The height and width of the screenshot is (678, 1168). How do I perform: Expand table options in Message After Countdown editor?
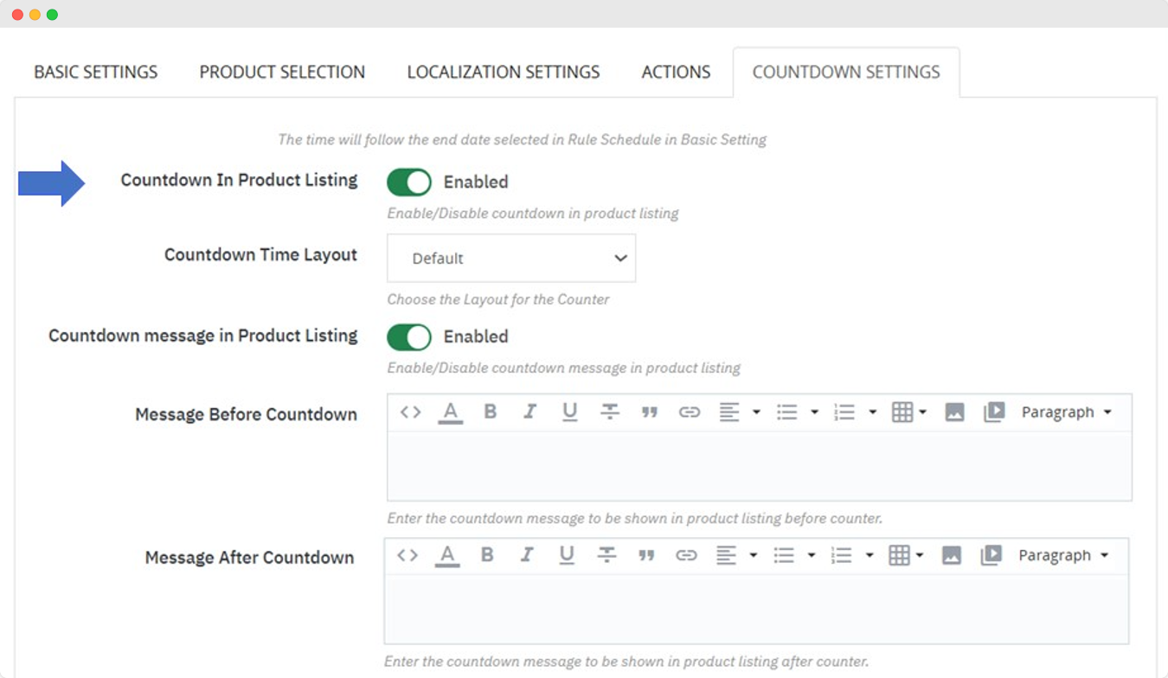point(906,555)
